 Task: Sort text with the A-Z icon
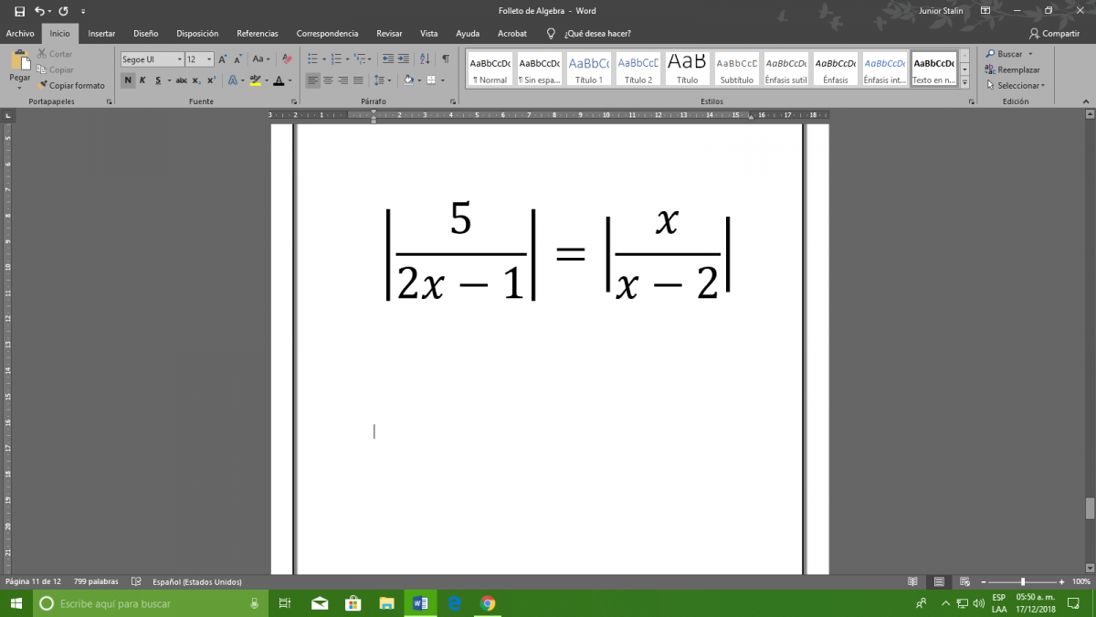coord(425,59)
